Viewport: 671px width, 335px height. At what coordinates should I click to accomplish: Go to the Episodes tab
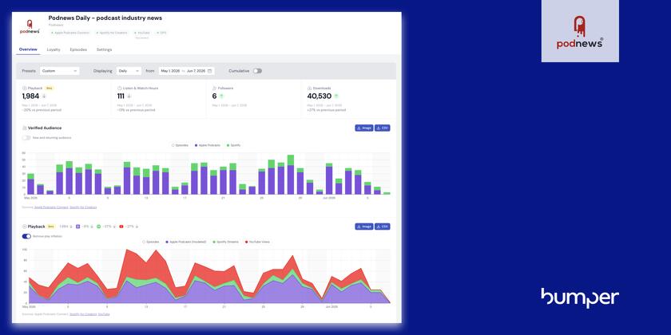(x=78, y=49)
